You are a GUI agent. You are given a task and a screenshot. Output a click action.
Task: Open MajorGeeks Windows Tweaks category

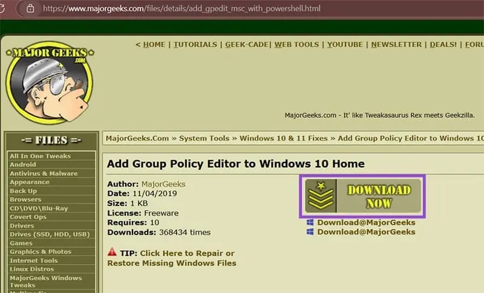pos(46,282)
